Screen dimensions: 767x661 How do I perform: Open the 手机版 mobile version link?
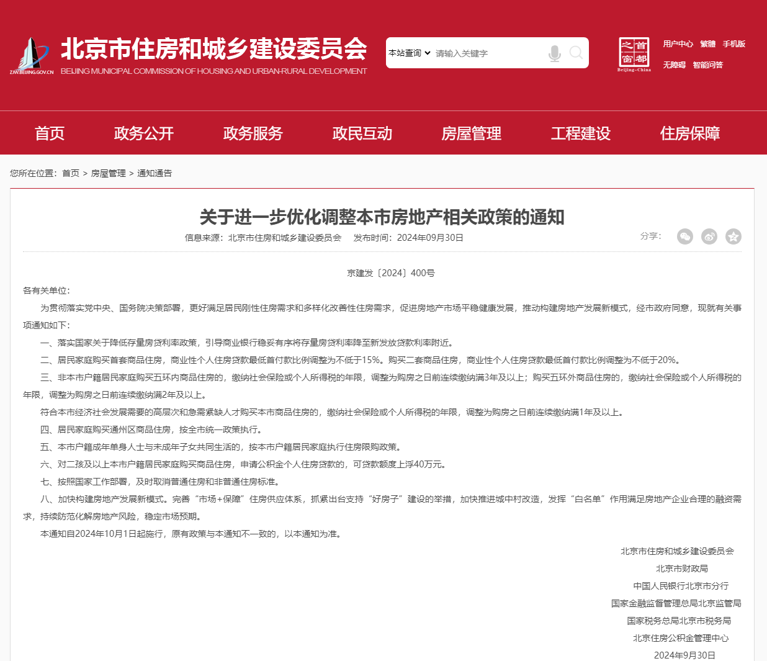(733, 44)
